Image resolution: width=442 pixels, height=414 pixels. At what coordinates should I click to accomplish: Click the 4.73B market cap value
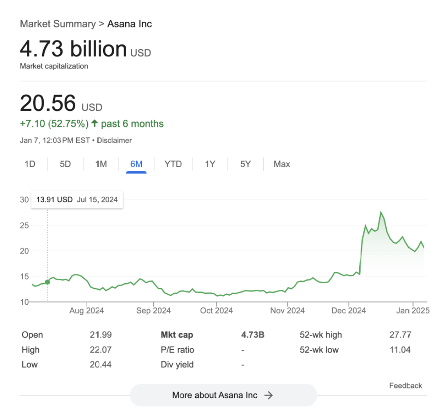coord(253,335)
